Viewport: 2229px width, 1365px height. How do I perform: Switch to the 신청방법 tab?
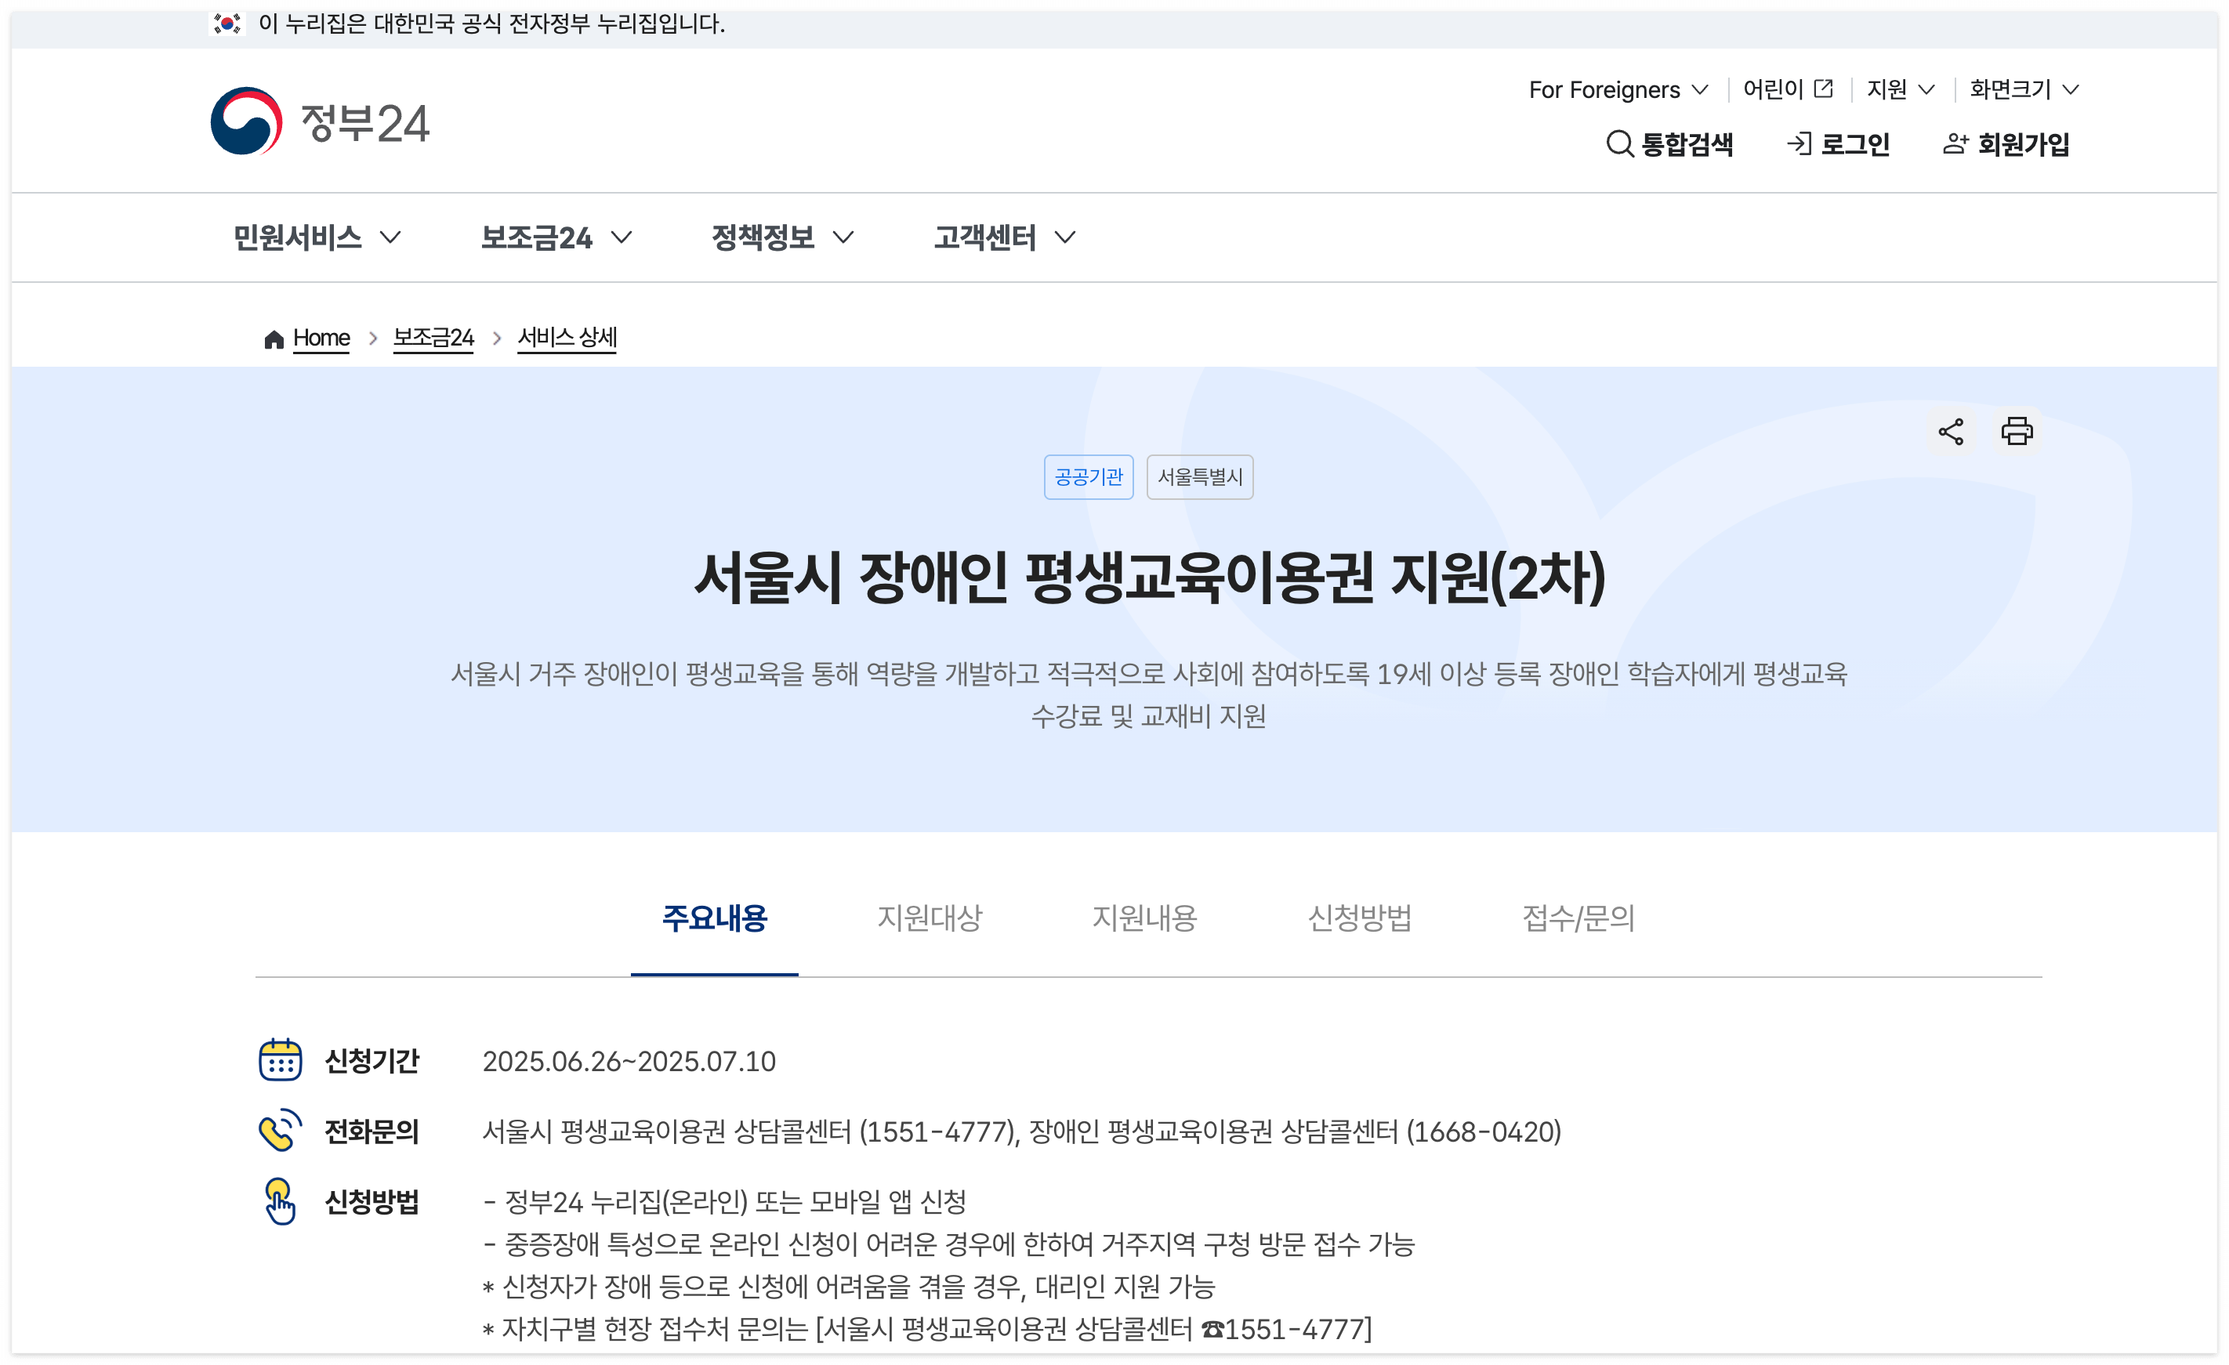click(x=1359, y=918)
